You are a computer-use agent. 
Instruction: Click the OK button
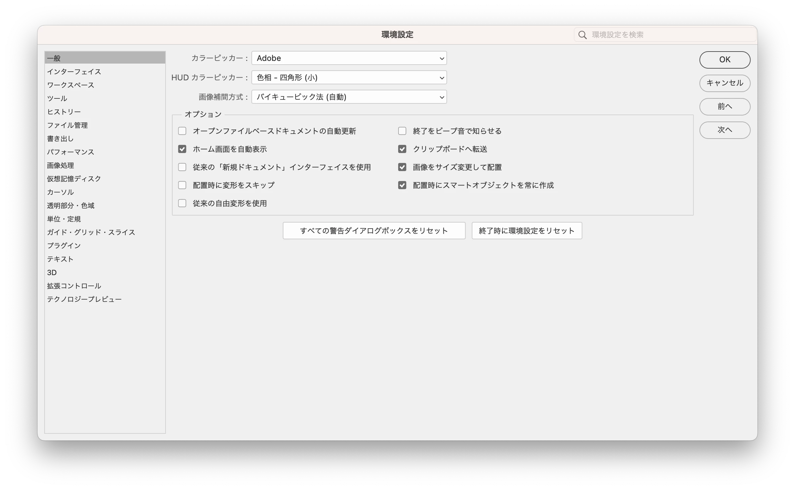[725, 60]
